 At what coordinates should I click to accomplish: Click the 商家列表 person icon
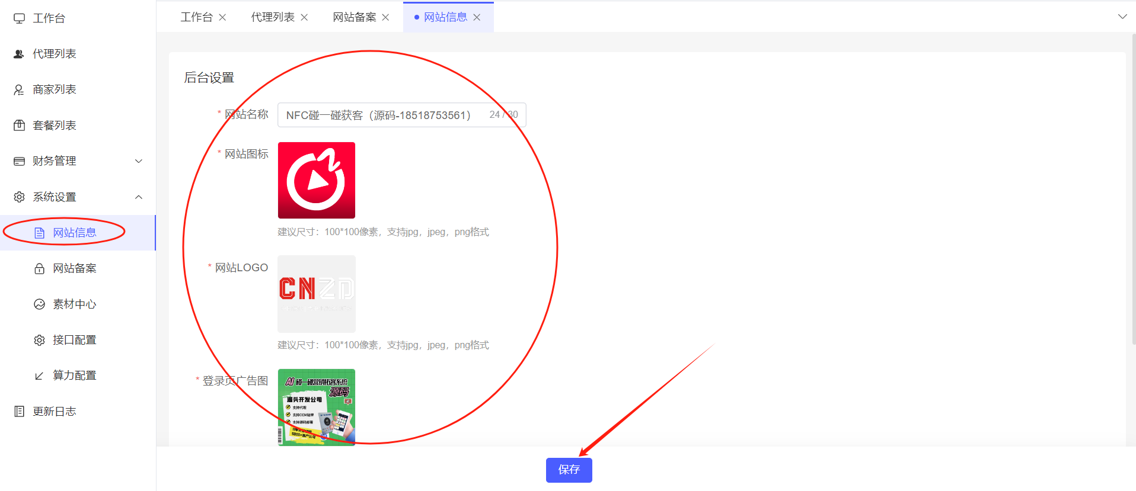(x=20, y=89)
